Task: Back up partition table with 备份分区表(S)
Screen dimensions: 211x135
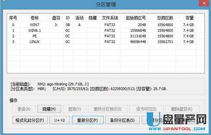Action: click(x=122, y=120)
